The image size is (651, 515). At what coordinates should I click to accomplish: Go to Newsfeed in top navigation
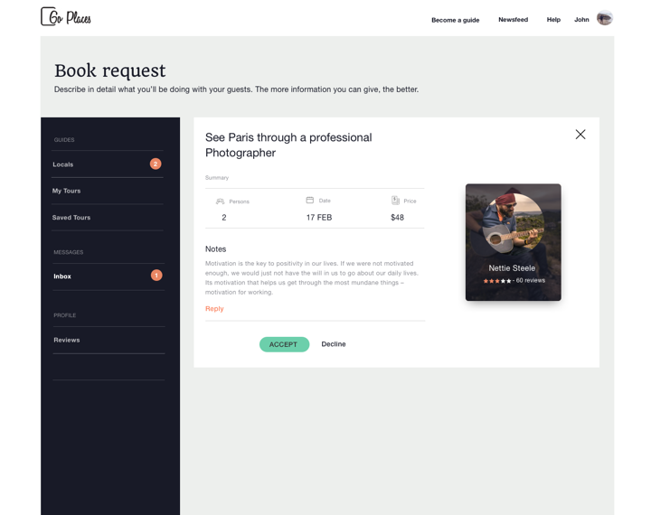[514, 20]
